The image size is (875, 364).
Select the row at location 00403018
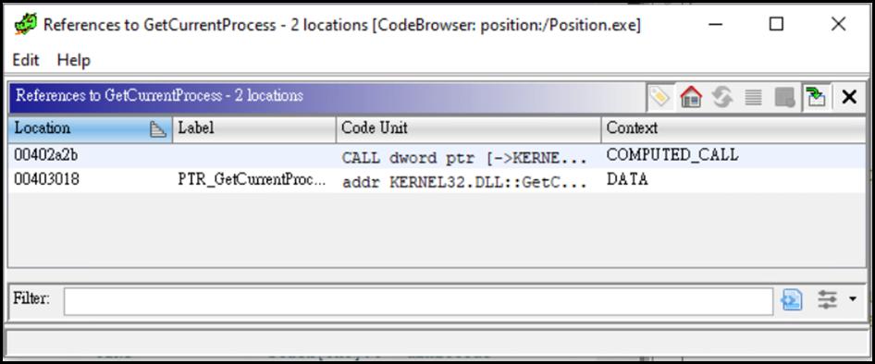[x=437, y=180]
